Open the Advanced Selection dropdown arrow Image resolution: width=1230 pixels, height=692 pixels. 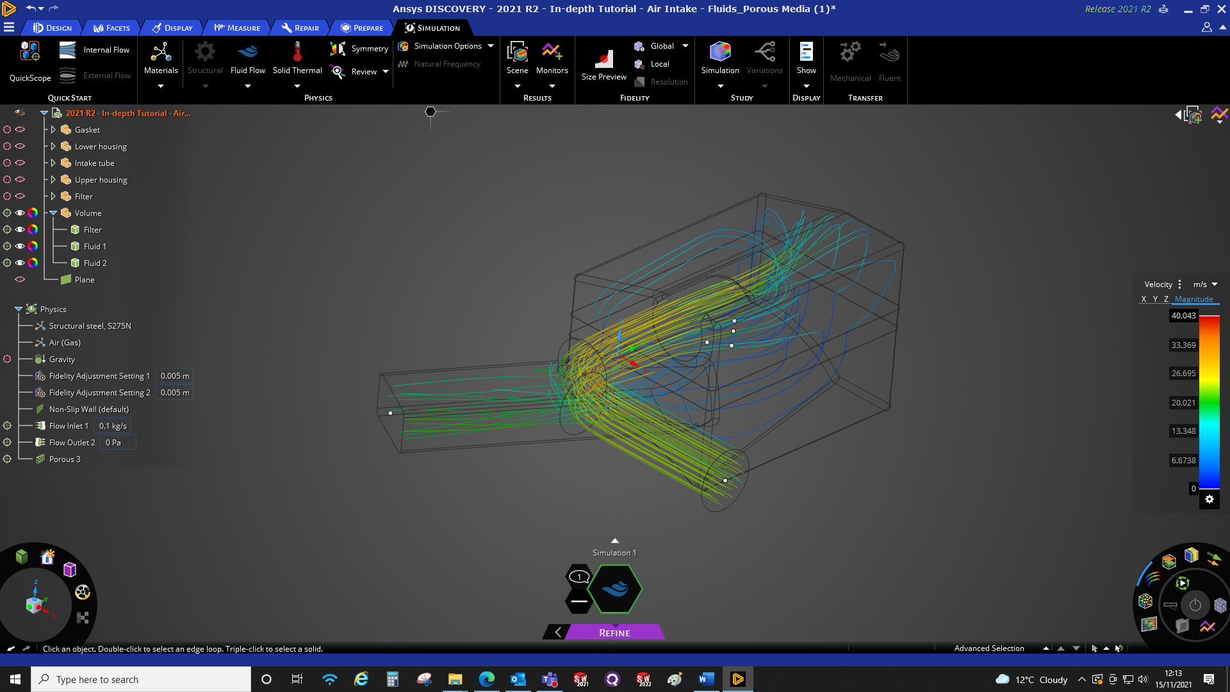[1046, 648]
